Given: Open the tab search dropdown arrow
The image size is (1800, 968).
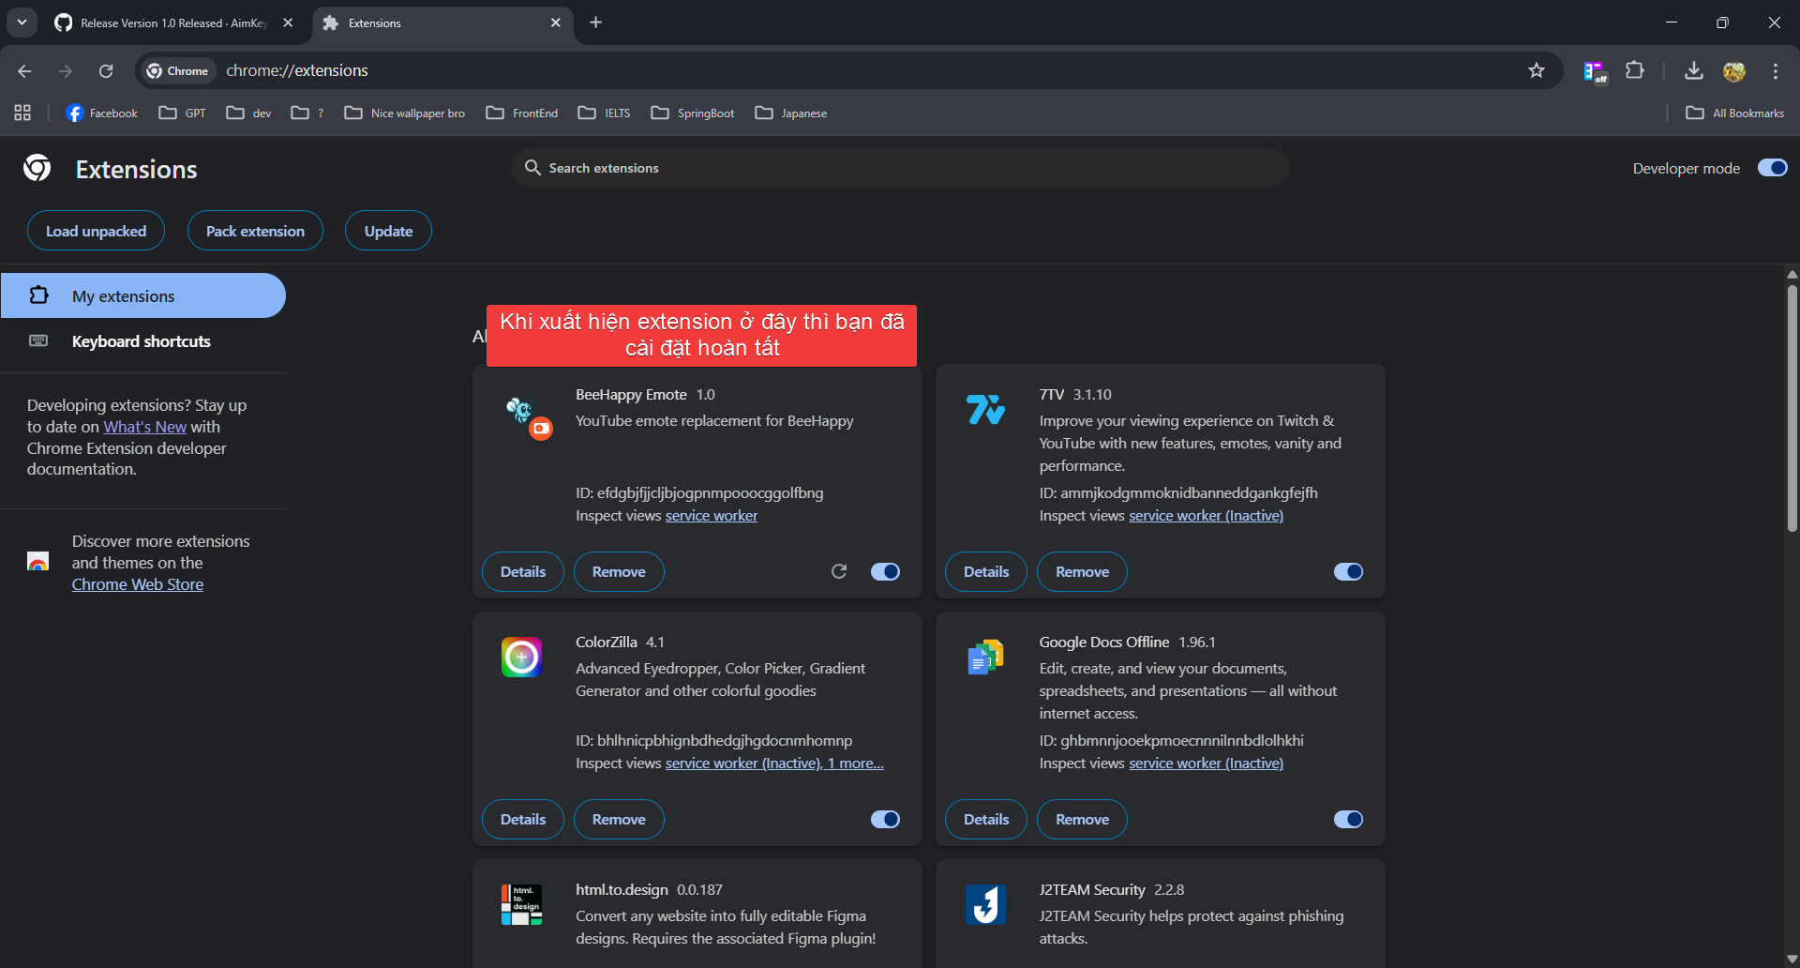Looking at the screenshot, I should tap(21, 22).
